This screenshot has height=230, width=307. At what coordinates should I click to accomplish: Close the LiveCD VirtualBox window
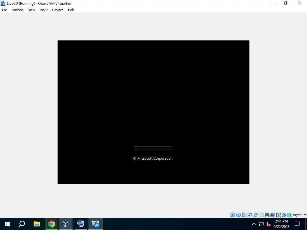pos(300,3)
